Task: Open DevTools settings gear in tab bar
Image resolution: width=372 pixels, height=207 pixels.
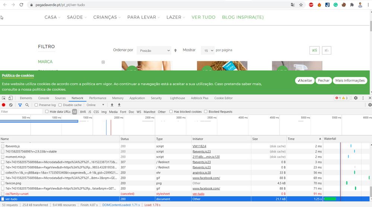Action: pyautogui.click(x=356, y=98)
